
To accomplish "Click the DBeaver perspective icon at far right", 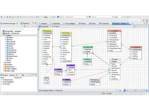I will [147, 20].
